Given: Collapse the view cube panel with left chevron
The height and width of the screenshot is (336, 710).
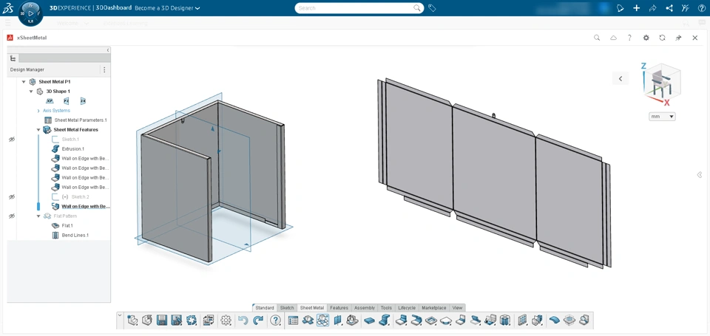Looking at the screenshot, I should tap(621, 78).
